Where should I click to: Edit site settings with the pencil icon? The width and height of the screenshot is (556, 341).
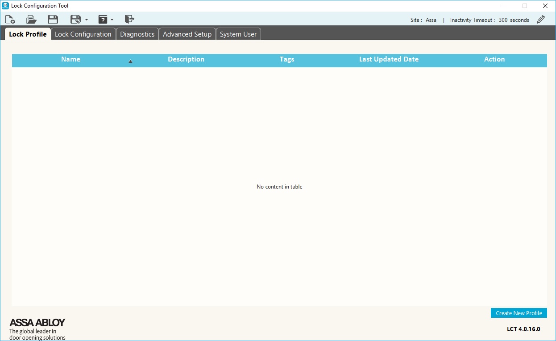(541, 20)
